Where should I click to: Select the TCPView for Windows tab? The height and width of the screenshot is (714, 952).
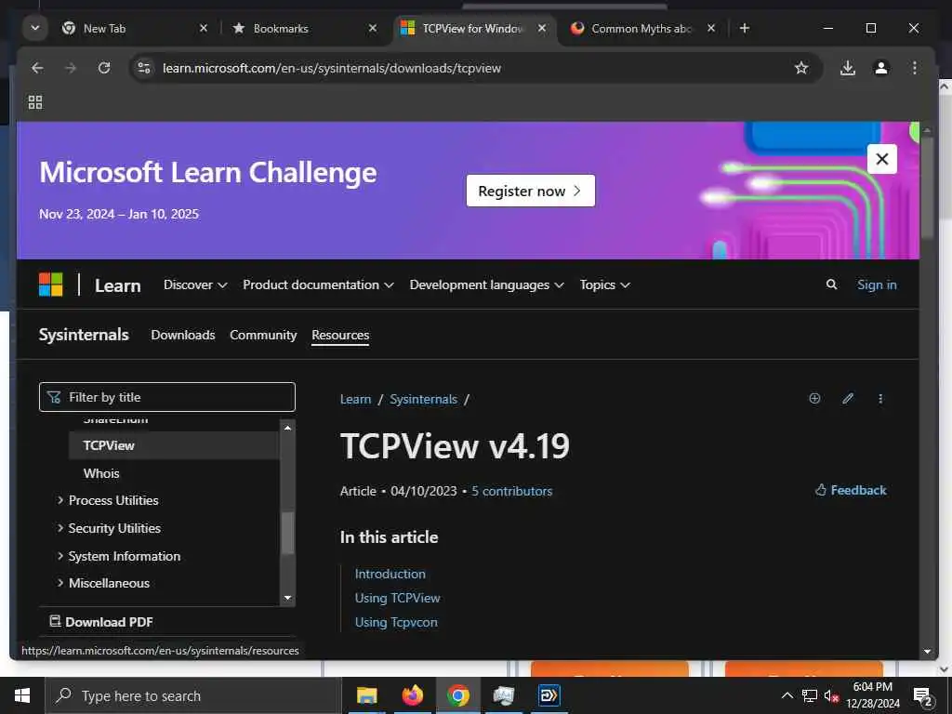coord(473,29)
